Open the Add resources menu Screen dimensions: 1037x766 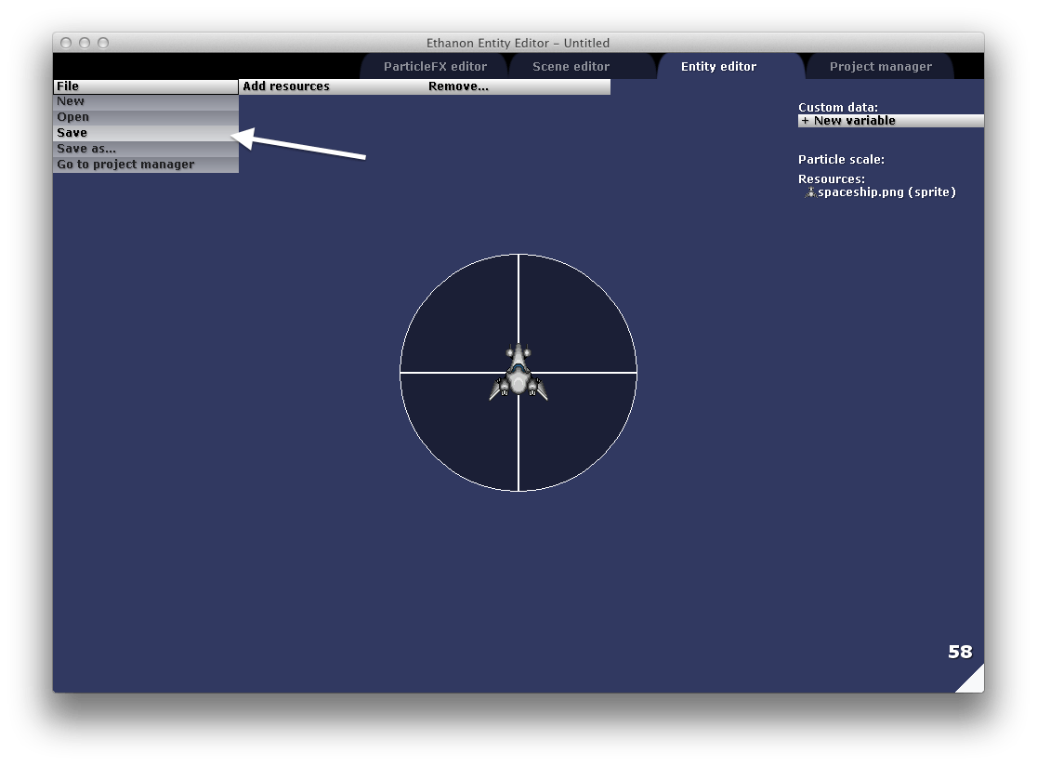point(286,86)
